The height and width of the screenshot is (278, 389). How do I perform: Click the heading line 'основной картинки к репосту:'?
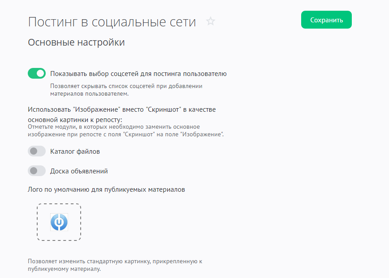[x=75, y=120]
